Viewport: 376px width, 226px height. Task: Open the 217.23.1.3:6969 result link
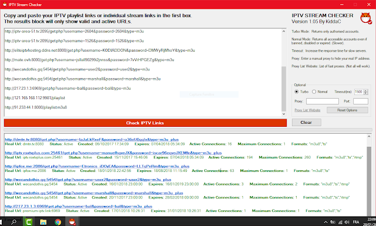click(78, 207)
